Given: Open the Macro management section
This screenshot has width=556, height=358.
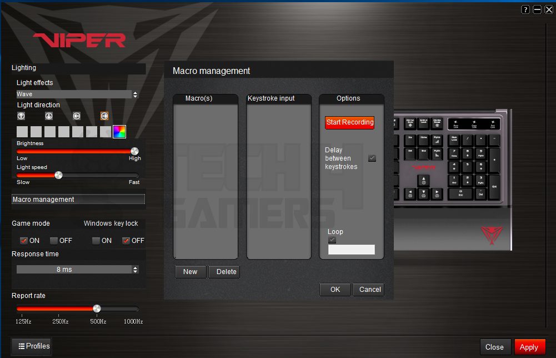Looking at the screenshot, I should click(78, 200).
